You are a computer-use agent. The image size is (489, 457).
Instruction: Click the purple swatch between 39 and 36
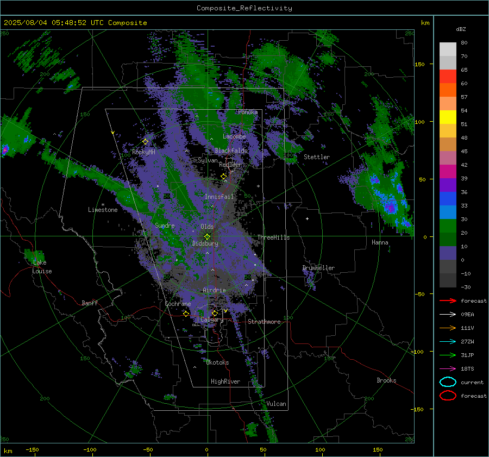(x=448, y=185)
